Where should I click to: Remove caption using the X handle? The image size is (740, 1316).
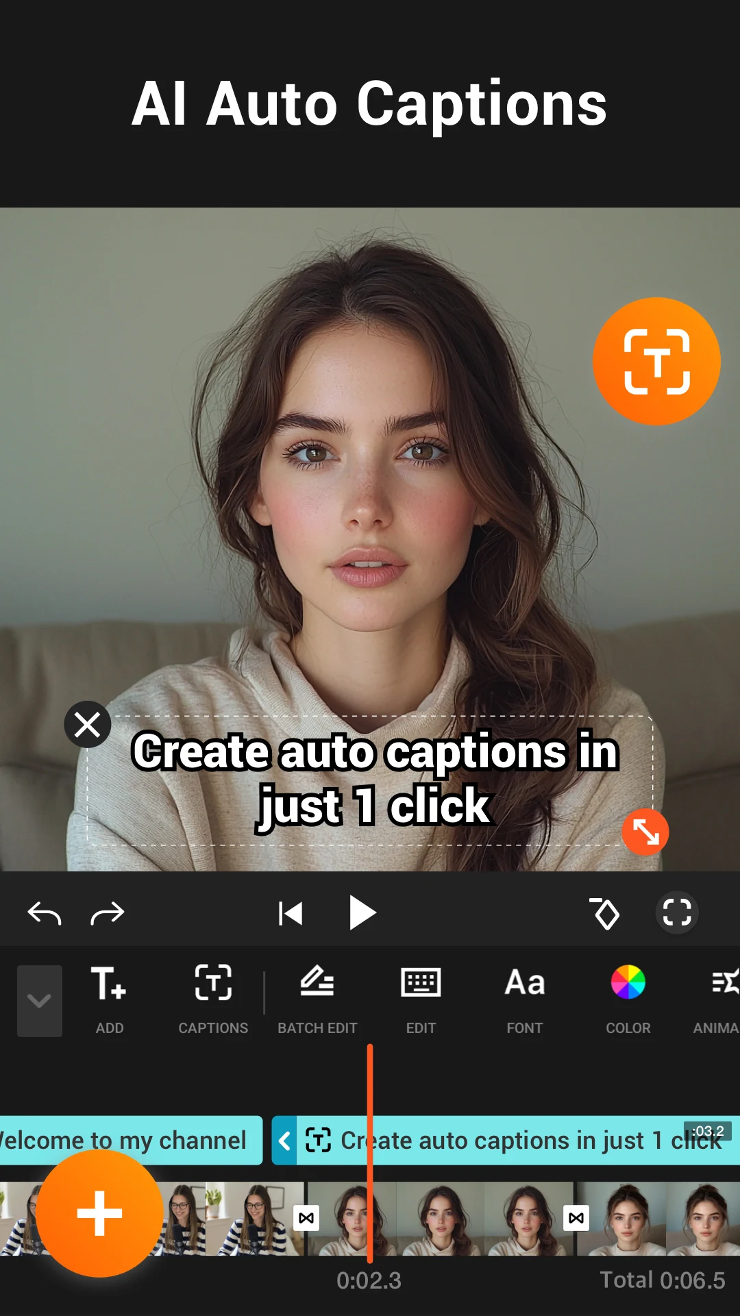[x=88, y=724]
